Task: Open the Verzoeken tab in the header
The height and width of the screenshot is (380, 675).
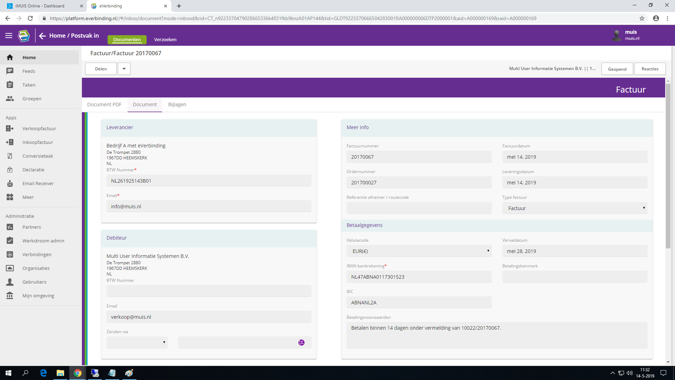Action: pos(165,39)
